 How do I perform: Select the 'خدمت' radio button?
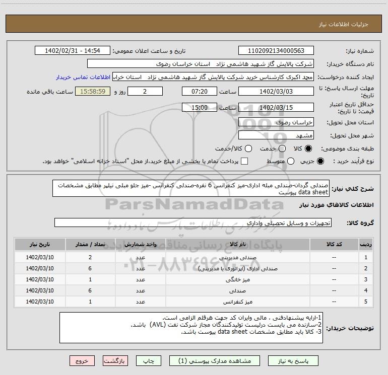click(282, 148)
